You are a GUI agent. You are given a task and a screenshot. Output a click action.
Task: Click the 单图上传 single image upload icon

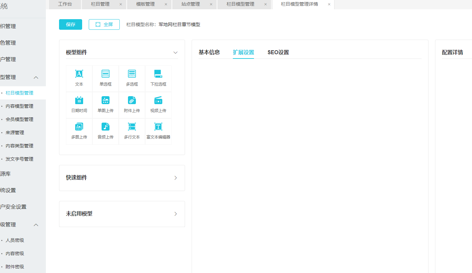pos(106,100)
